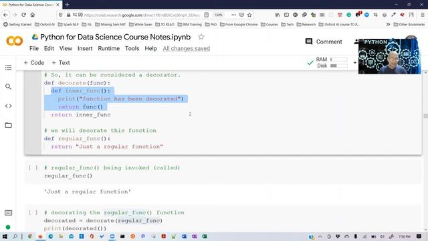Open the Courses bookmarks folder

269,24
